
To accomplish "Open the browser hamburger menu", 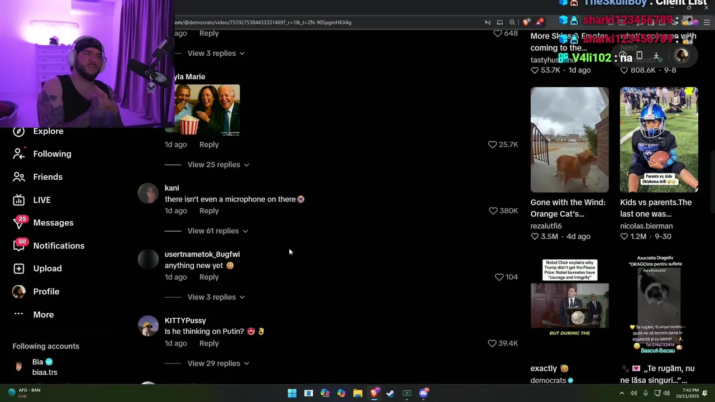I will click(x=707, y=22).
